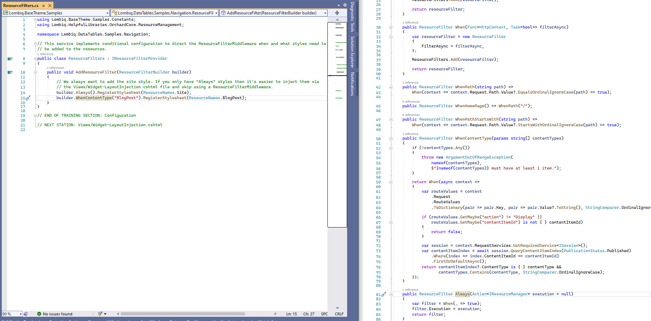Collapse the comment block on line 6
This screenshot has width=651, height=321.
pos(35,44)
